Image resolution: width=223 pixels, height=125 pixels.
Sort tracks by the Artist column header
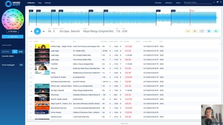(x=53, y=42)
